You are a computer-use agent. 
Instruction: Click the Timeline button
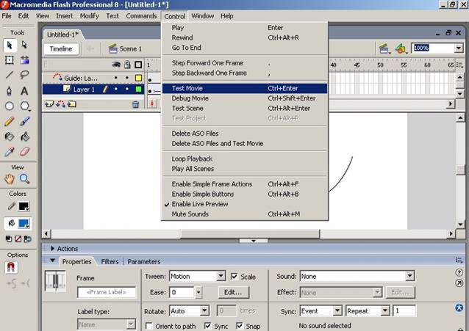[61, 49]
